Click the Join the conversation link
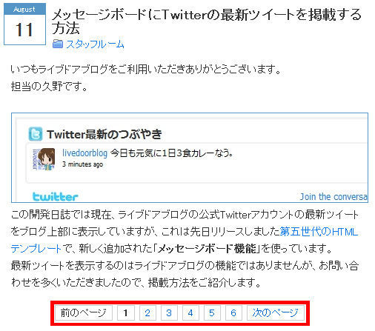This screenshot has width=375, height=331. [333, 197]
